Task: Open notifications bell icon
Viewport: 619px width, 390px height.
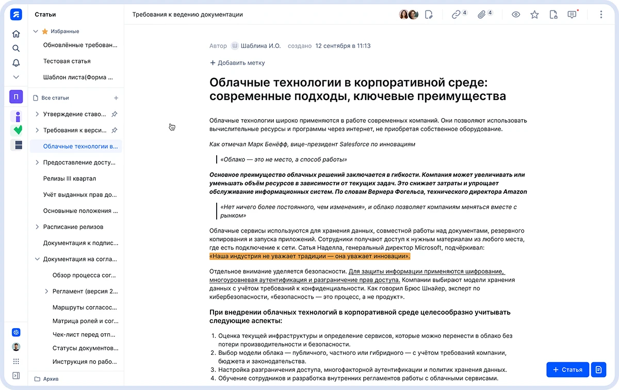Action: [x=16, y=63]
